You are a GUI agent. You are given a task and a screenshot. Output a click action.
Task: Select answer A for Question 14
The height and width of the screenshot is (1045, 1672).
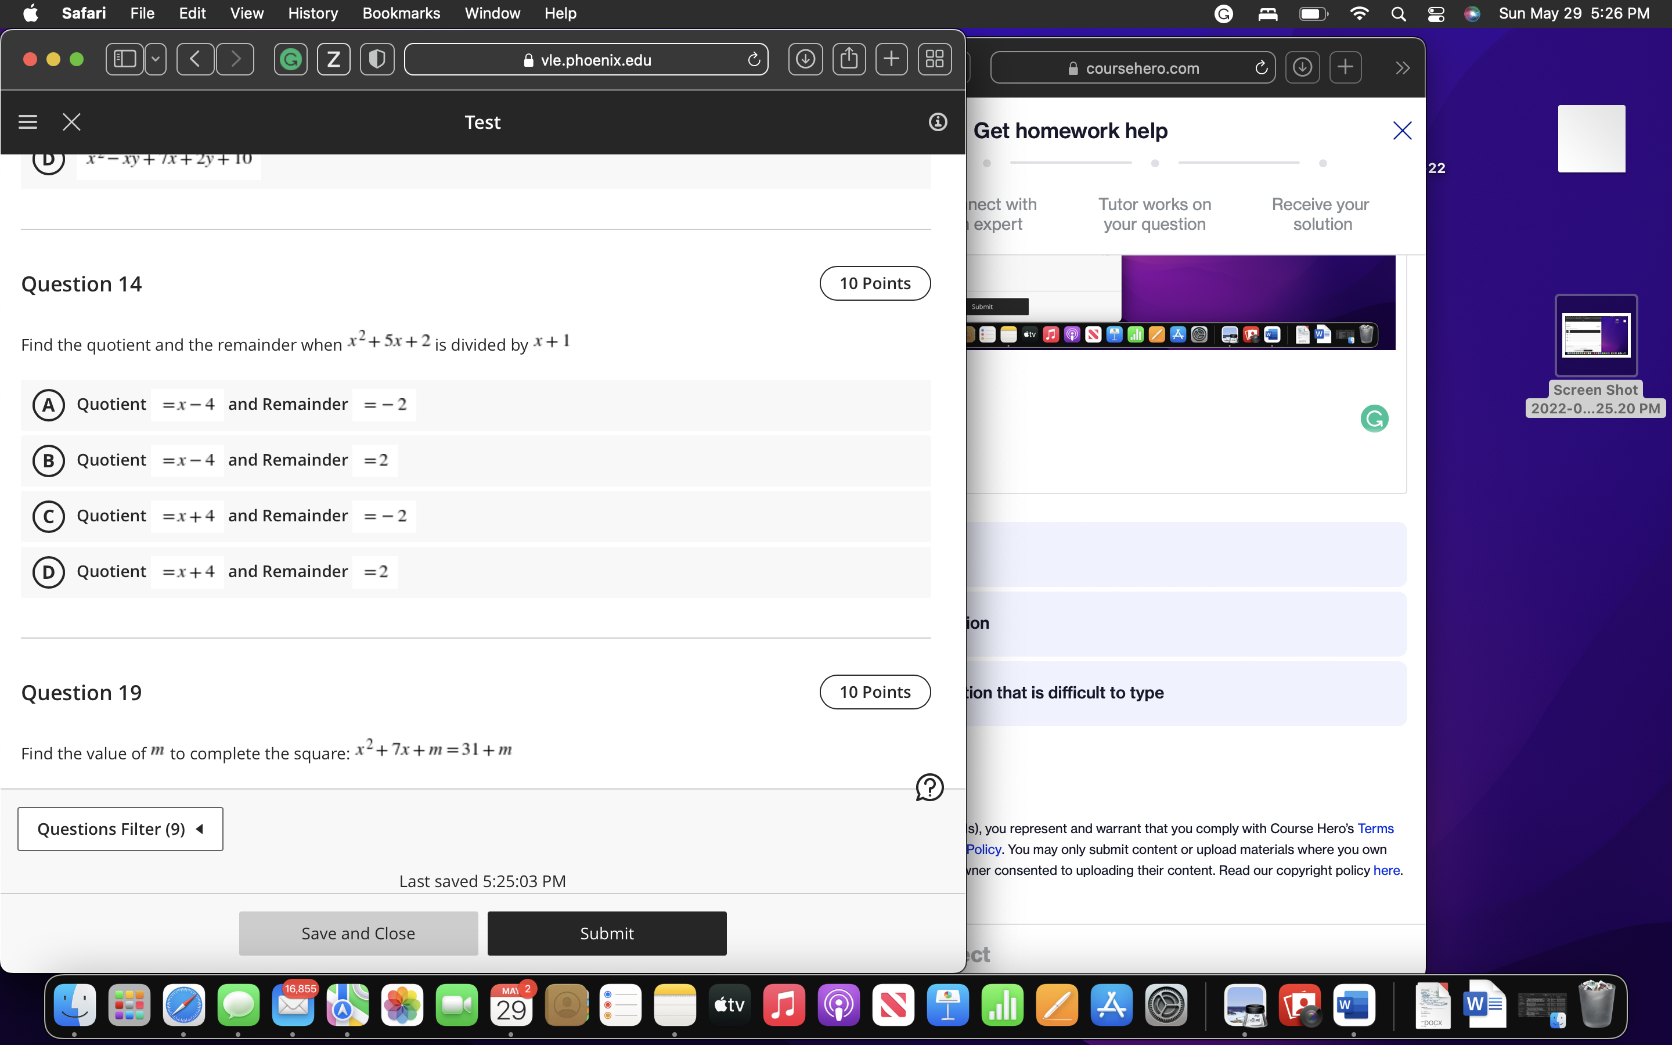click(48, 405)
